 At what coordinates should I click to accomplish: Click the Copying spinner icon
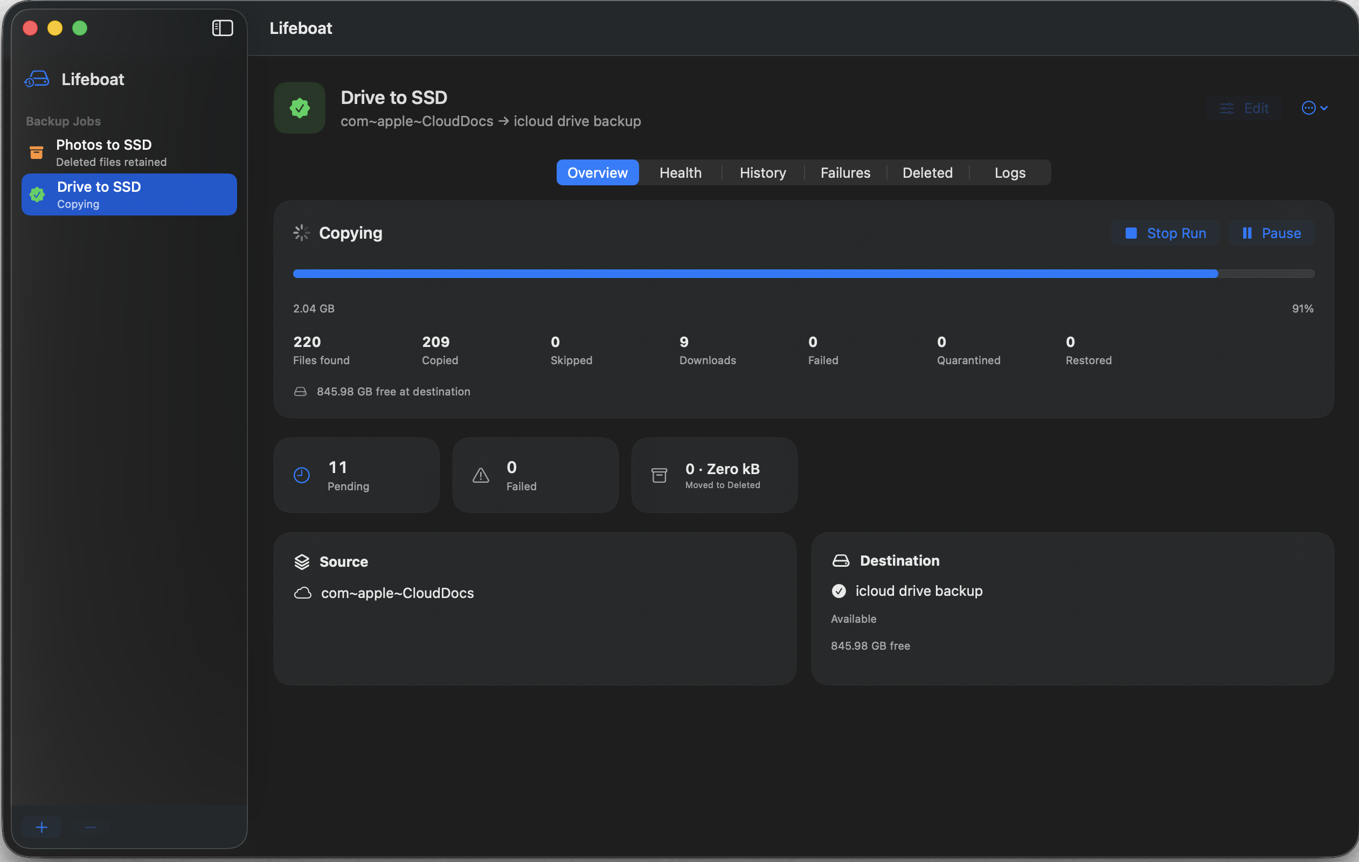[301, 232]
